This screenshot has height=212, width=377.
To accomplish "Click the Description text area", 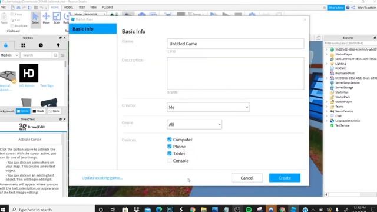I will point(236,73).
